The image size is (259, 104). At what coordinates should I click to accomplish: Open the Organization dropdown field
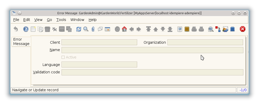[x=205, y=42]
